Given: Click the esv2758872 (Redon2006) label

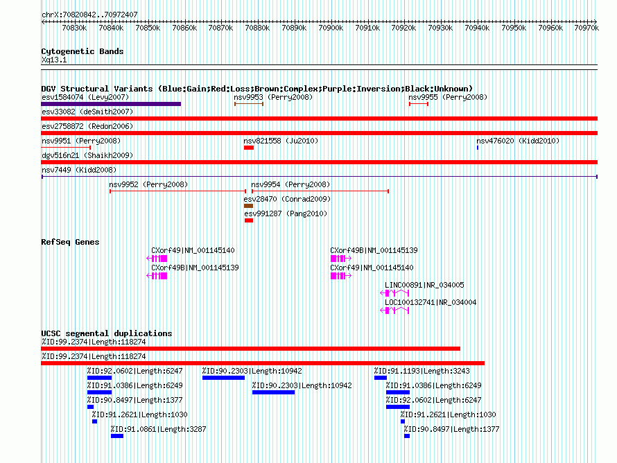Looking at the screenshot, I should (x=87, y=126).
